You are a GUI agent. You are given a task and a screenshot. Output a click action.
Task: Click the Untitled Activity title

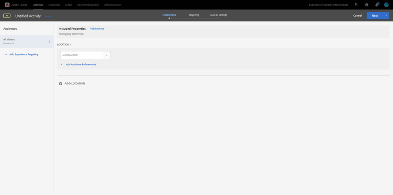[28, 16]
